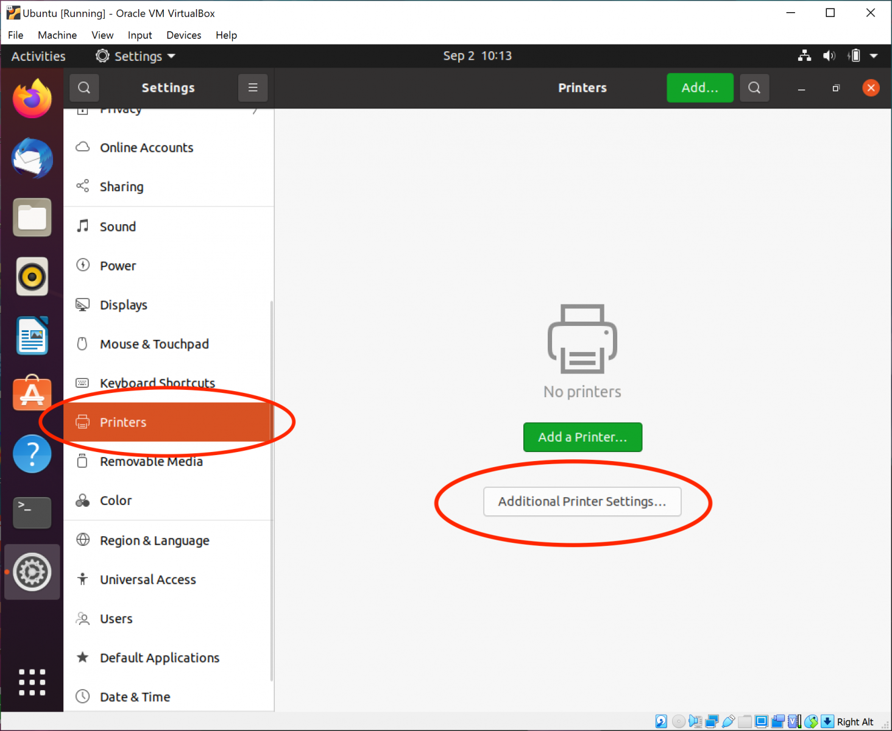Screen dimensions: 892x731
Task: Open the clock and calendar dropdown
Action: click(477, 56)
